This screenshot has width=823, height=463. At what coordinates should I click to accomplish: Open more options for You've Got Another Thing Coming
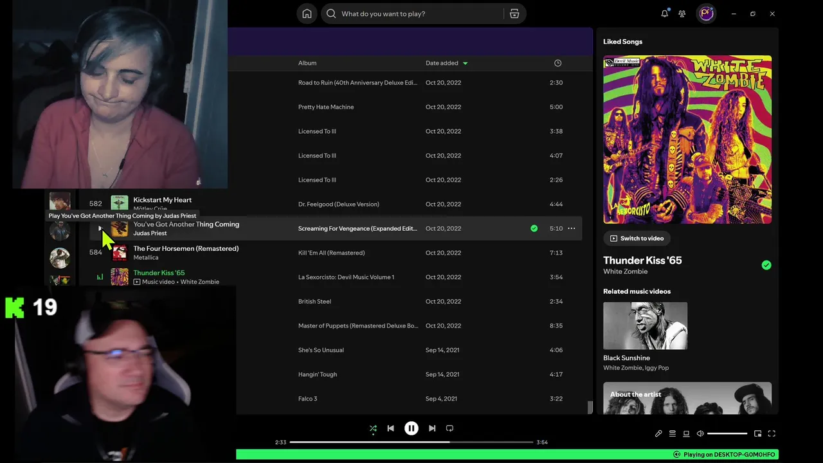click(571, 228)
